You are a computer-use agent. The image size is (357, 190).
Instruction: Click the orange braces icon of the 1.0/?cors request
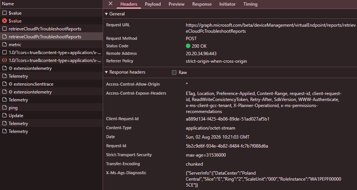4,60
